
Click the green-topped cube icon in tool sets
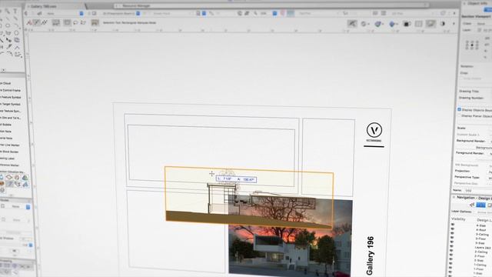point(25,178)
